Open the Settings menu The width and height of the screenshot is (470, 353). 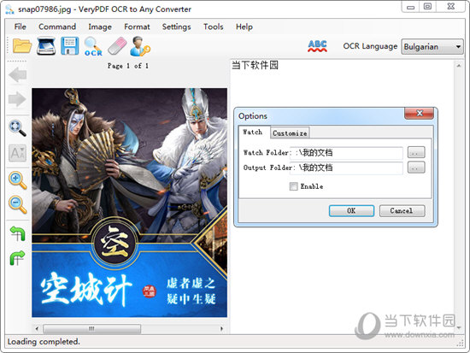point(177,26)
